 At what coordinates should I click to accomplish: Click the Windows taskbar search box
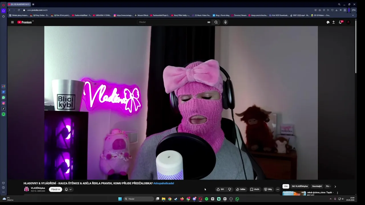pos(139,199)
